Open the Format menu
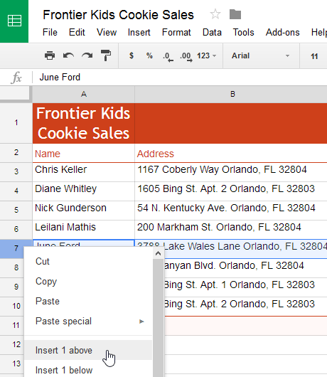The height and width of the screenshot is (377, 327). point(176,32)
